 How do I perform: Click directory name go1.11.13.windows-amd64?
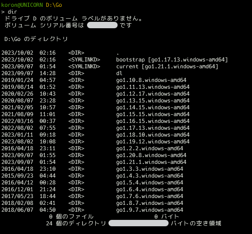tap(153, 87)
